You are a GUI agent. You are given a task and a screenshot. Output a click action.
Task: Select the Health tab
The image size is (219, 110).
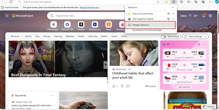coord(104,36)
